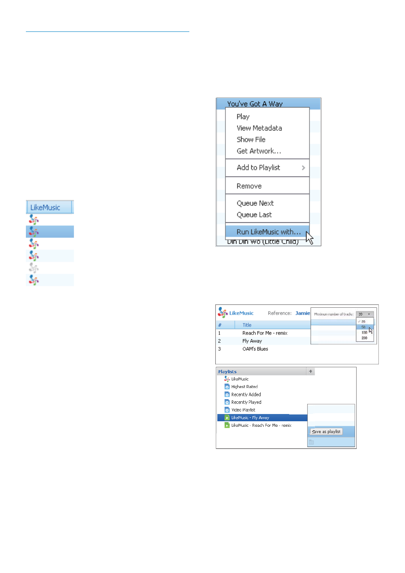The height and width of the screenshot is (573, 405).
Task: Add new playlist with plus button
Action: (x=311, y=372)
